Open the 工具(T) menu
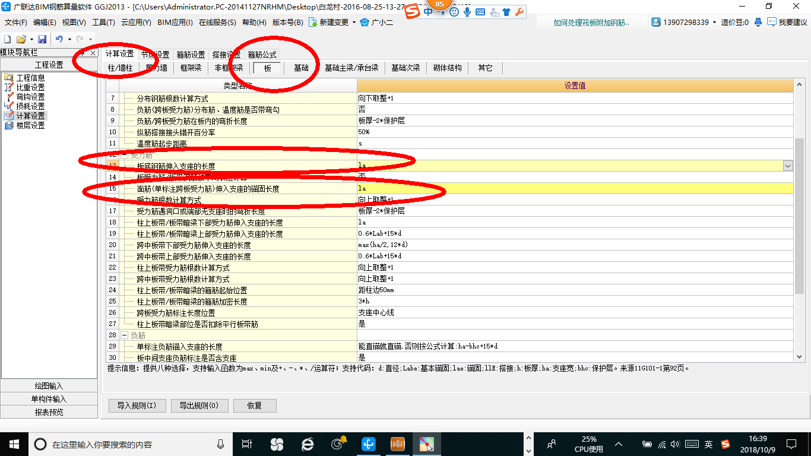 103,23
